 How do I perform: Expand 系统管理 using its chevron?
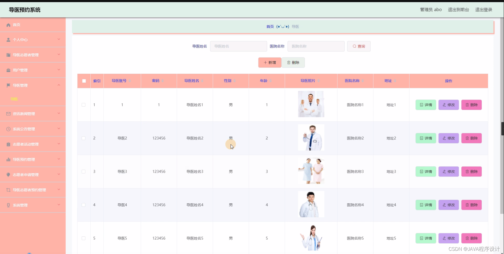[59, 205]
